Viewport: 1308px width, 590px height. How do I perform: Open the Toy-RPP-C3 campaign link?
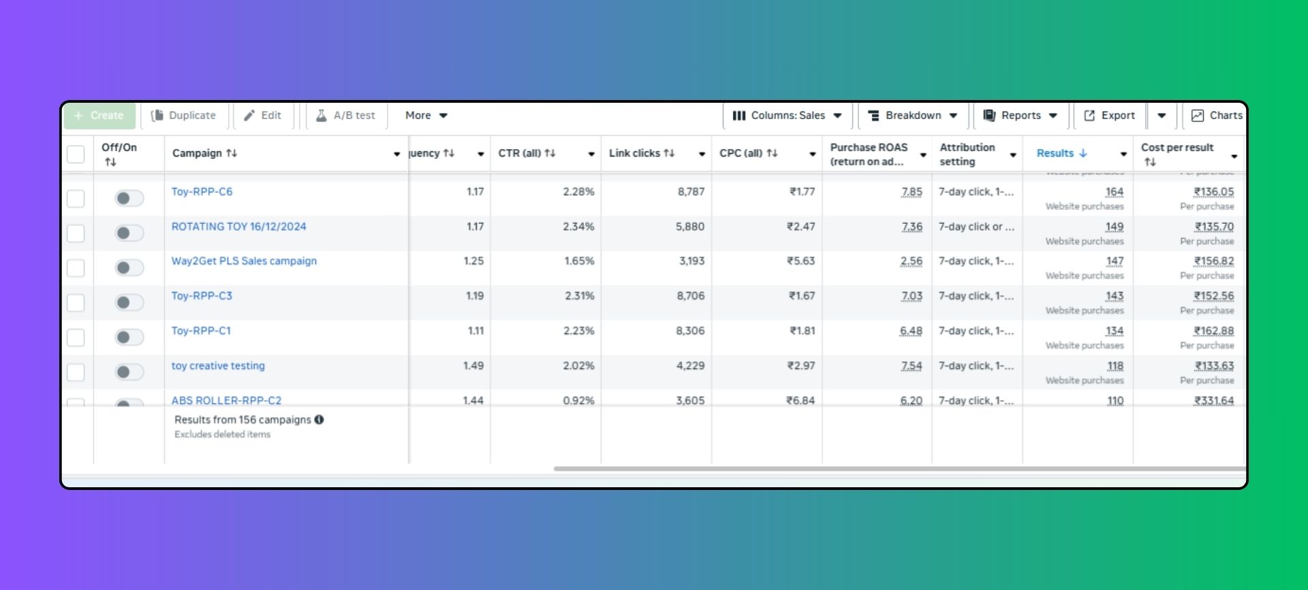click(x=202, y=296)
